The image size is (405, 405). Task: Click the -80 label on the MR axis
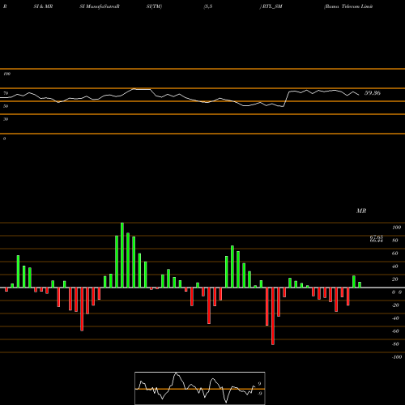(x=395, y=344)
